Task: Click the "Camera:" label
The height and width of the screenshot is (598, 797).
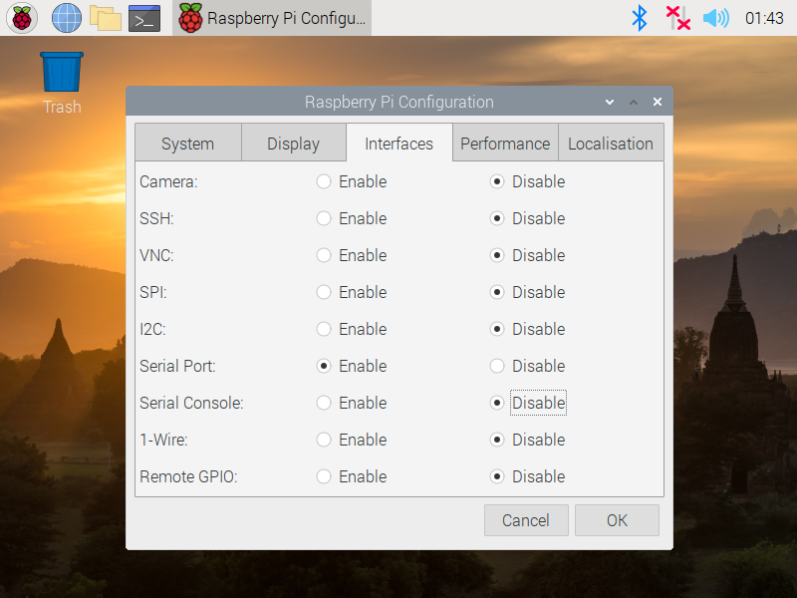Action: [168, 181]
